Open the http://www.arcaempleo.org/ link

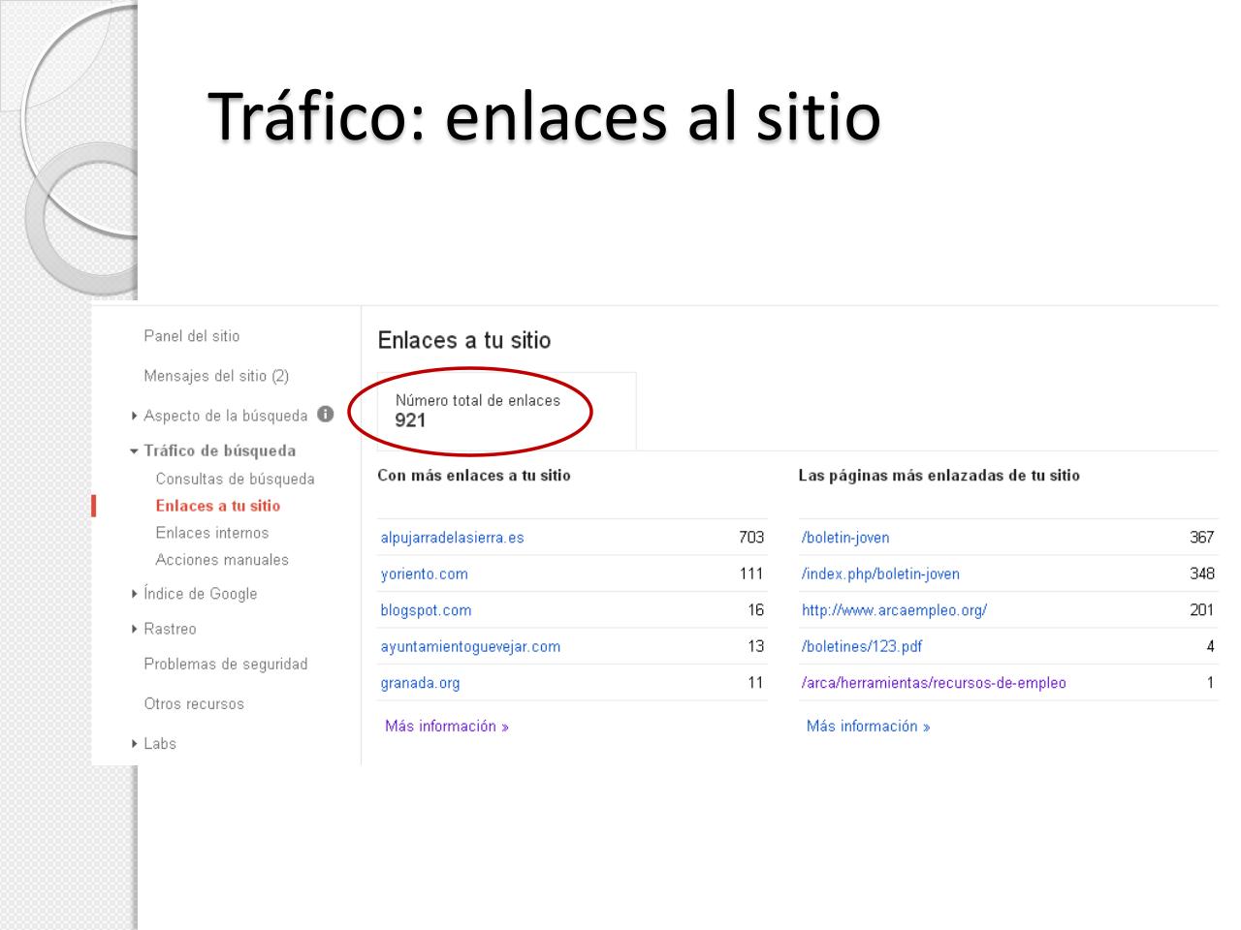[894, 610]
